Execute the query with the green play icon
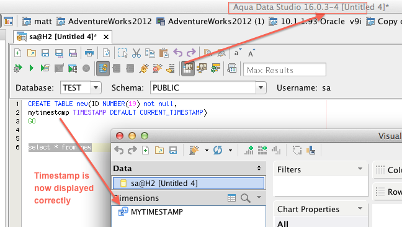The height and width of the screenshot is (227, 402). [x=31, y=68]
